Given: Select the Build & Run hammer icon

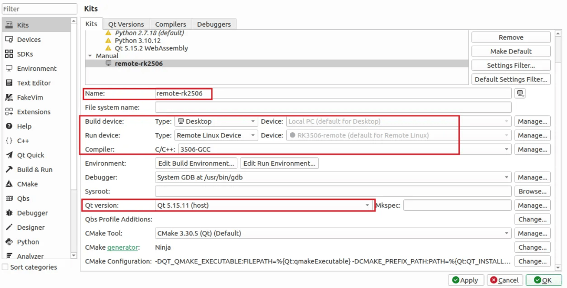Looking at the screenshot, I should tap(9, 169).
